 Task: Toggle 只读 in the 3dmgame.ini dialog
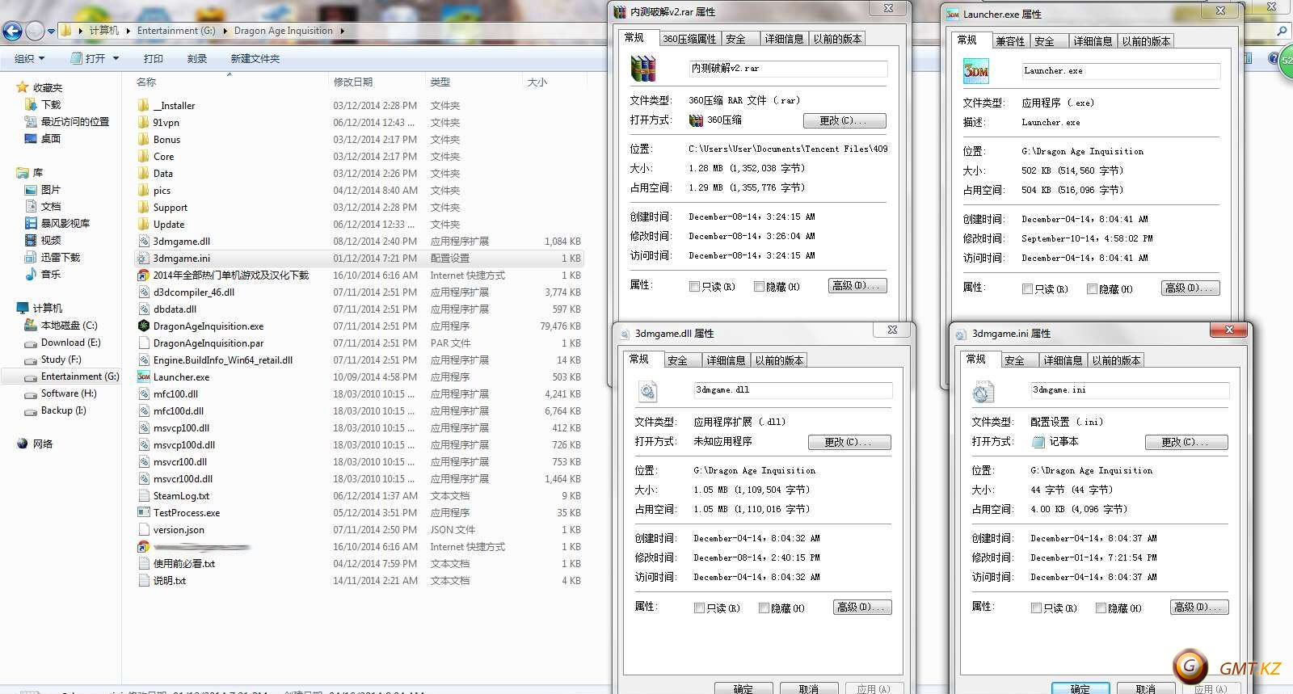click(1036, 608)
